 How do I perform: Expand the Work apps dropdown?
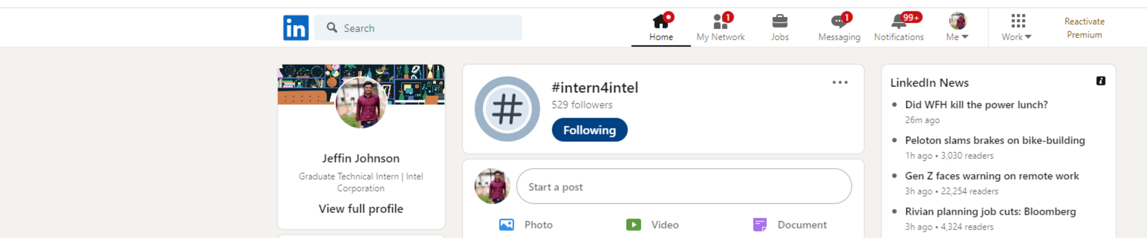(x=1017, y=27)
